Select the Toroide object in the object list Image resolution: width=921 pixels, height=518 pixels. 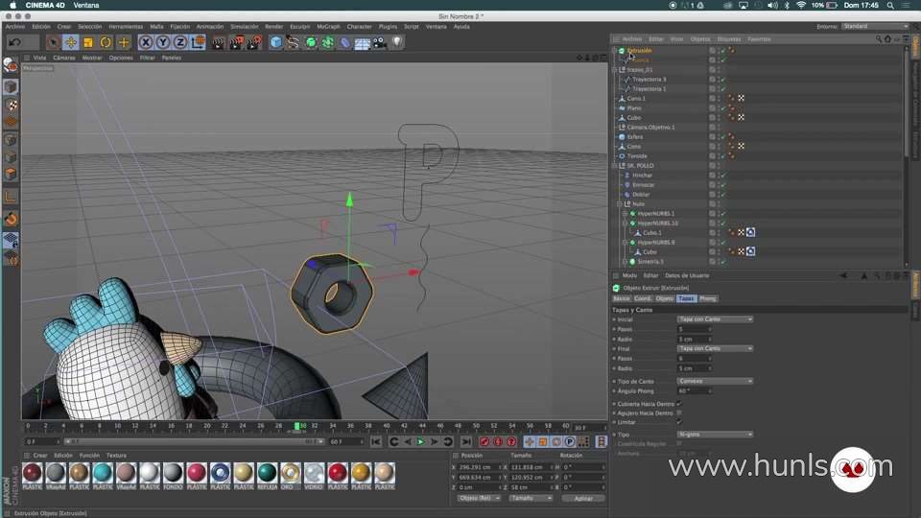(637, 155)
